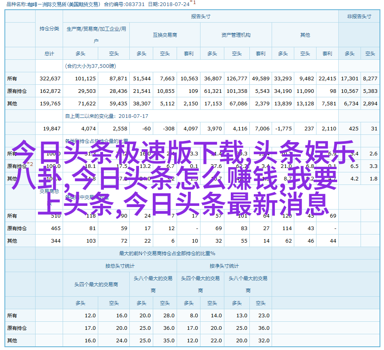Click the concentration value 13.0

pyautogui.click(x=241, y=316)
